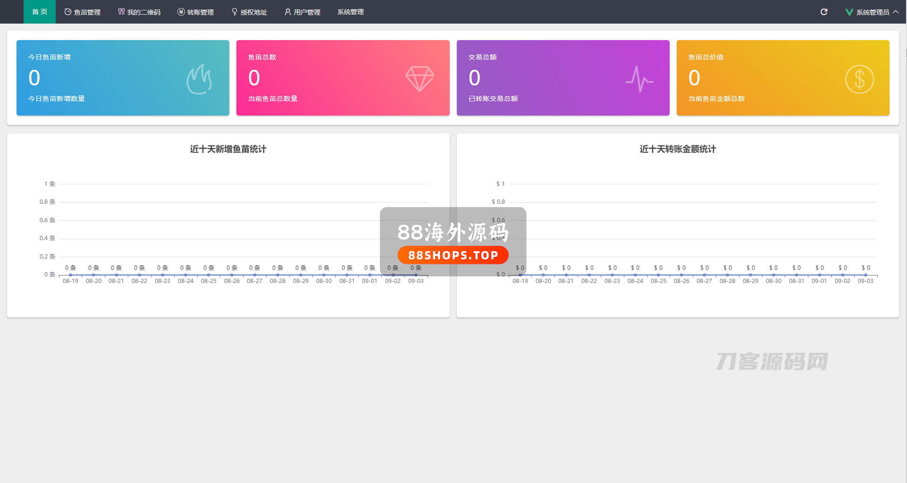The width and height of the screenshot is (907, 483).
Task: Go to 用户管理 in navigation
Action: [302, 12]
